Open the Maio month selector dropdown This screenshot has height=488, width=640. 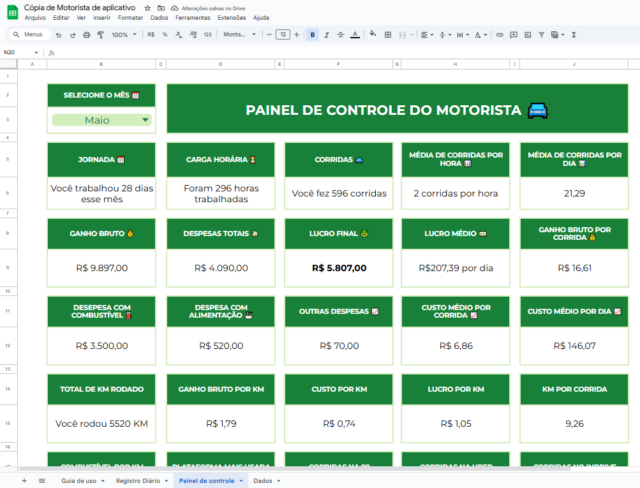(101, 119)
